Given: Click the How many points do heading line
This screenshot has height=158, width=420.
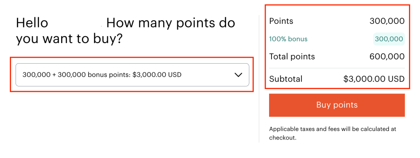Looking at the screenshot, I should click(x=171, y=23).
